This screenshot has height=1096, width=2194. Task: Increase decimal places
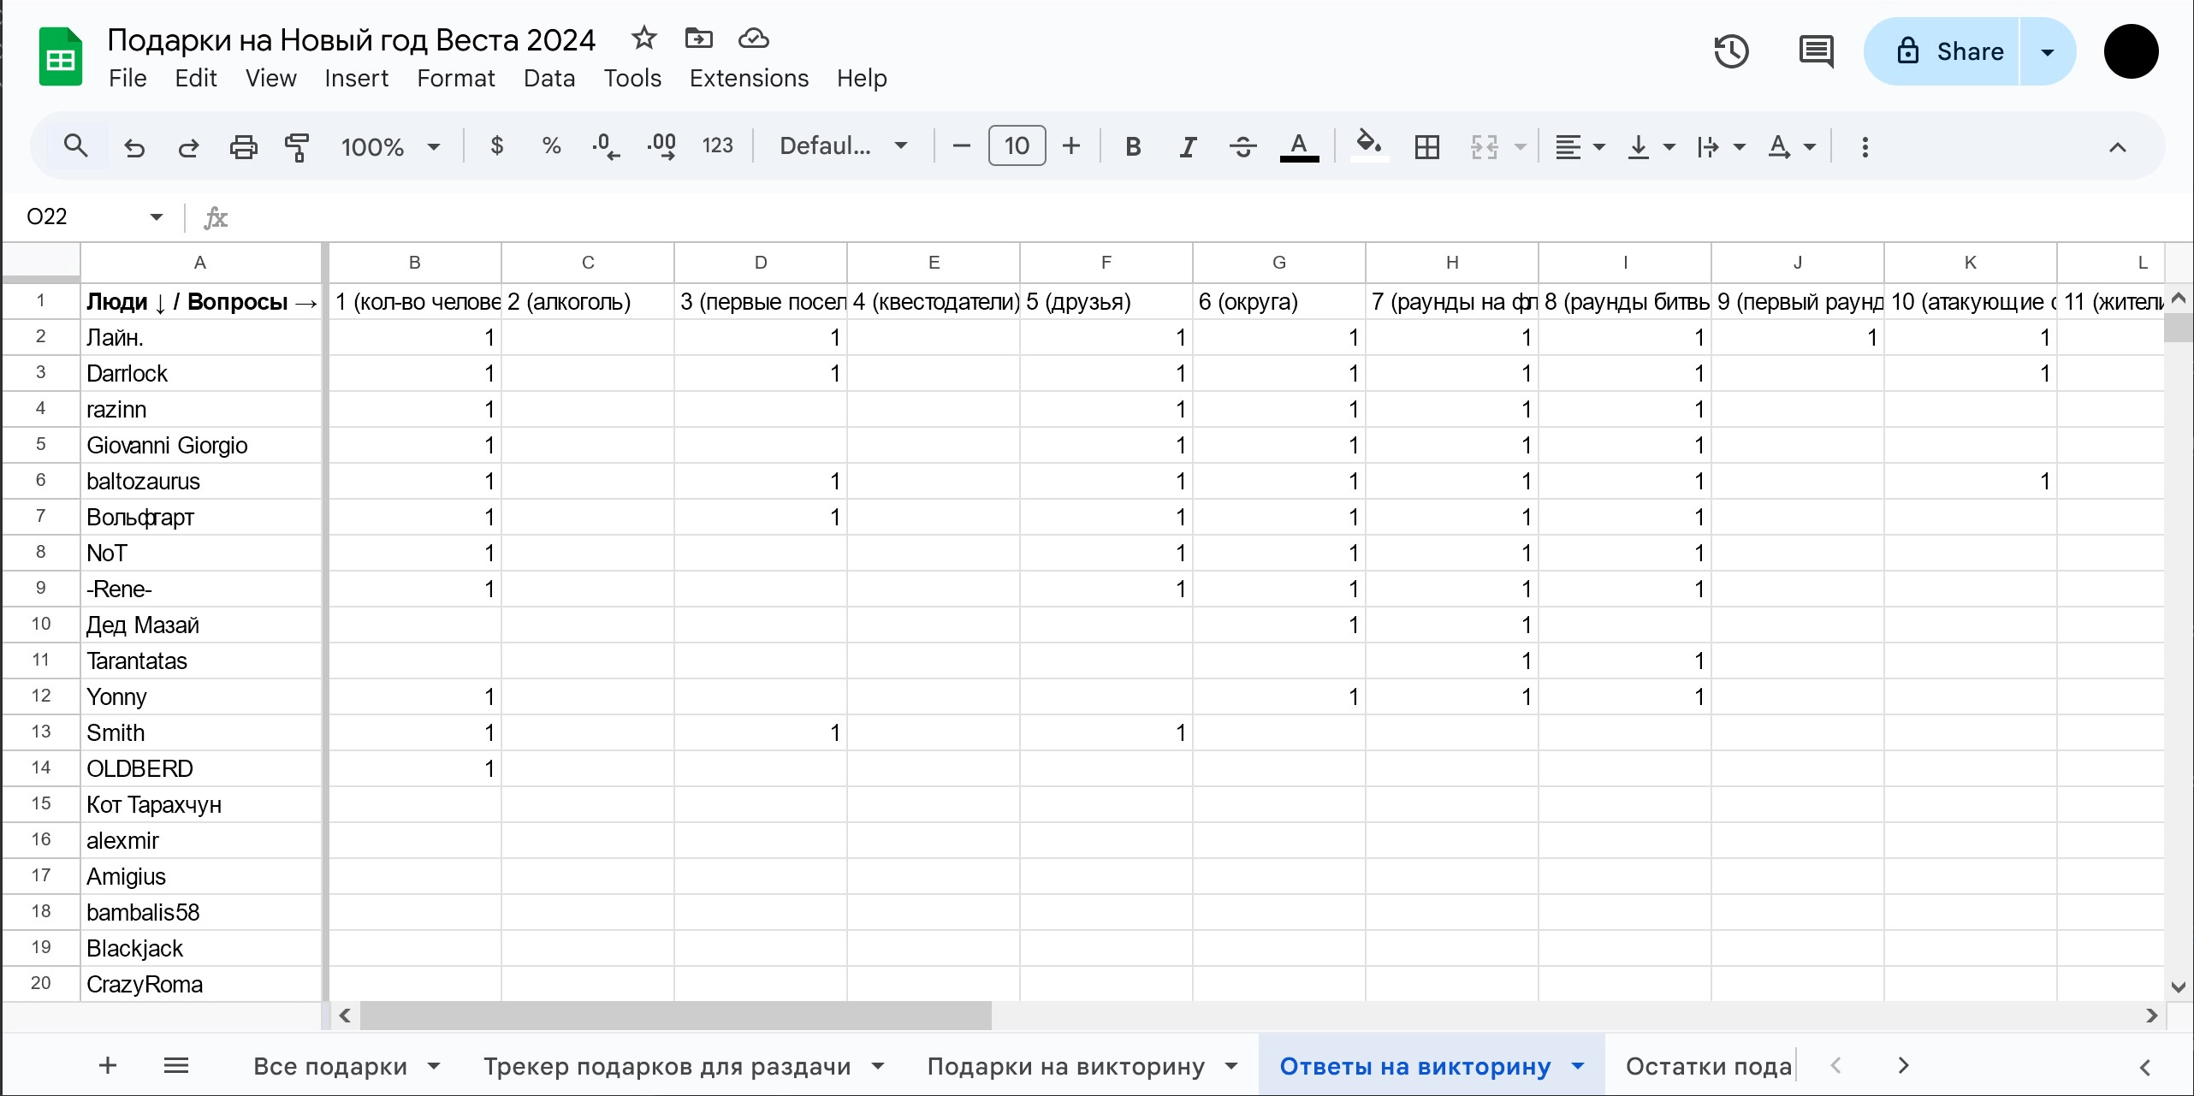tap(661, 146)
